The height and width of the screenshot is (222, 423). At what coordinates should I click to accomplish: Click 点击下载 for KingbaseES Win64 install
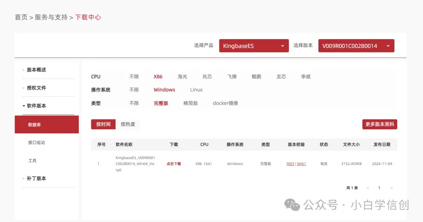tap(174, 164)
